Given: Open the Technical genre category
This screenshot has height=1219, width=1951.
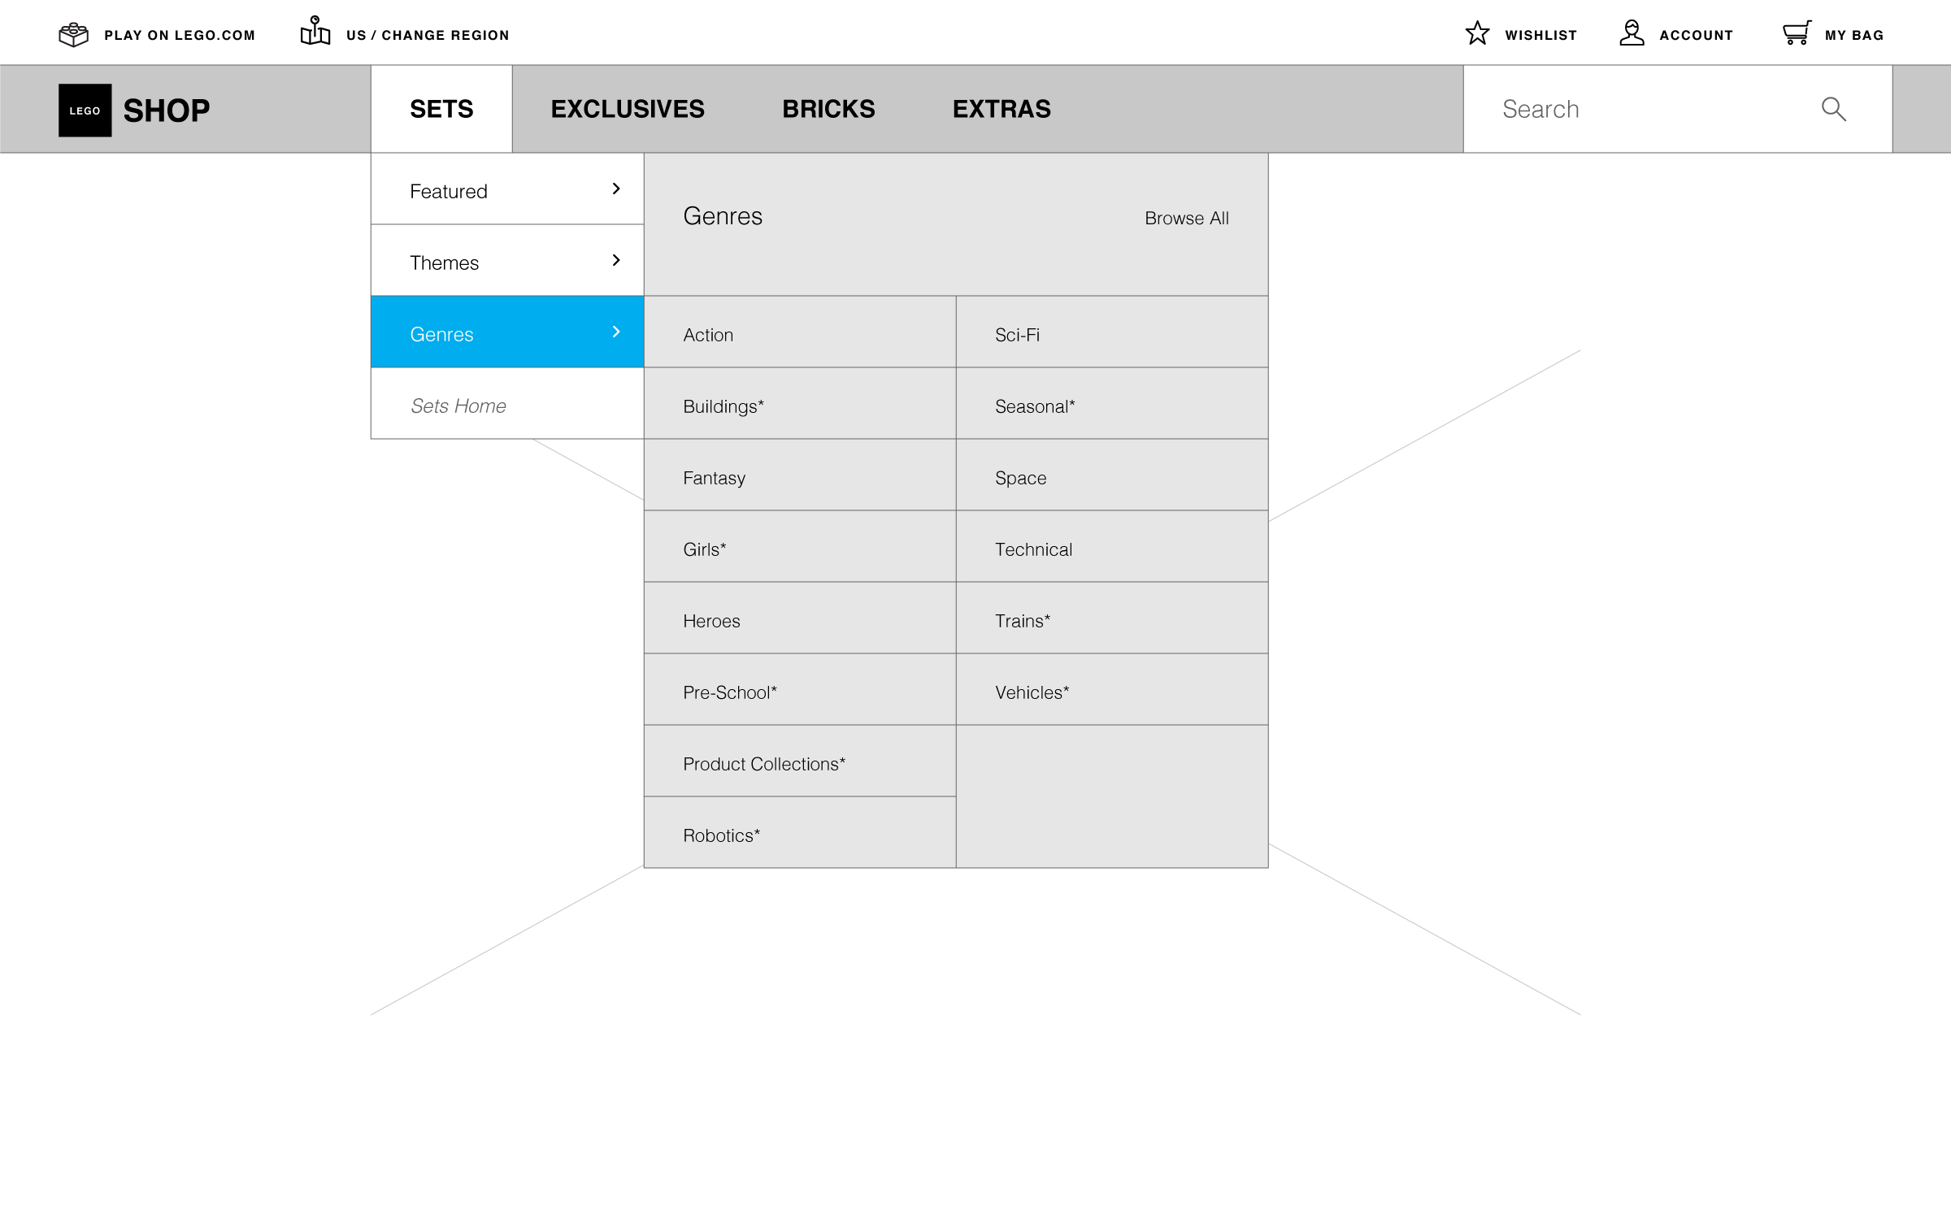Looking at the screenshot, I should [x=1033, y=550].
